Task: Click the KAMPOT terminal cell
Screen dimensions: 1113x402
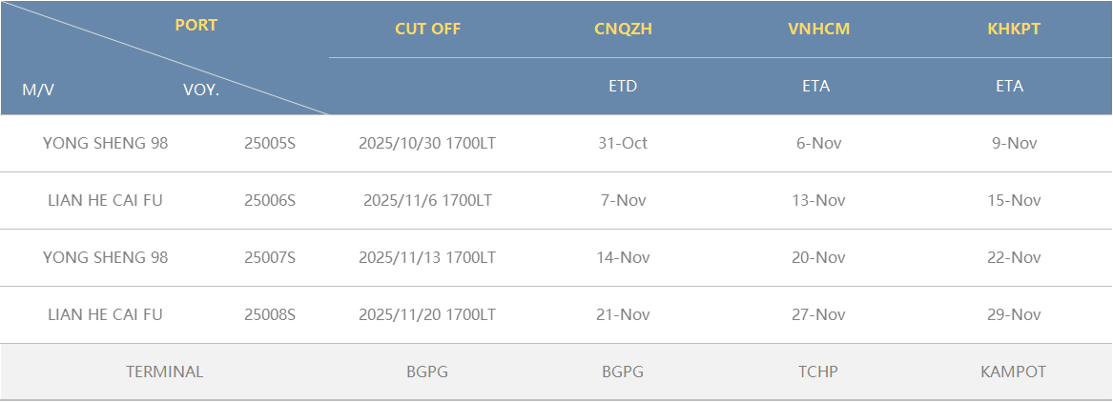Action: click(1013, 372)
